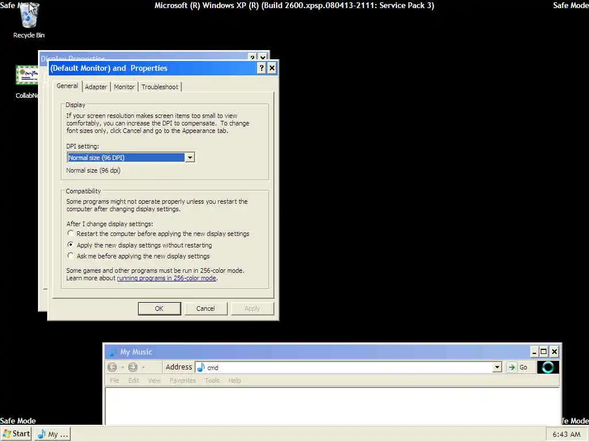
Task: Open the File menu in My Music
Action: 114,380
